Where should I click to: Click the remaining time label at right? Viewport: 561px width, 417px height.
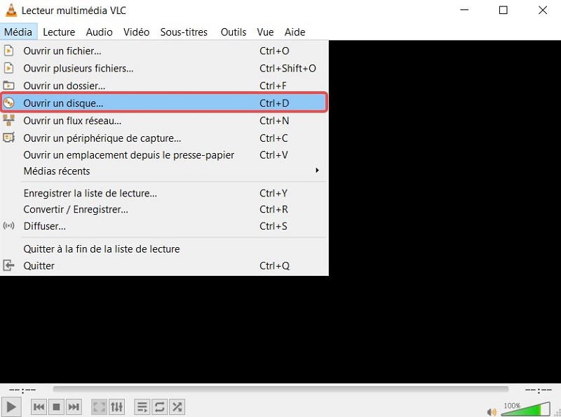click(538, 390)
